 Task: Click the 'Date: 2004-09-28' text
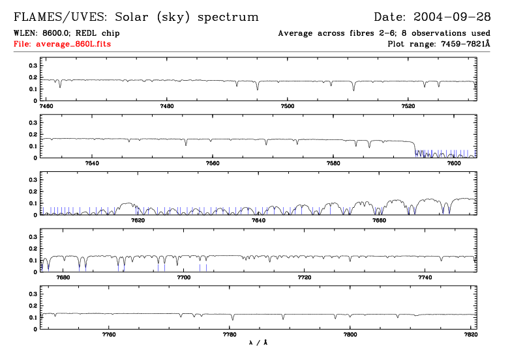[432, 17]
